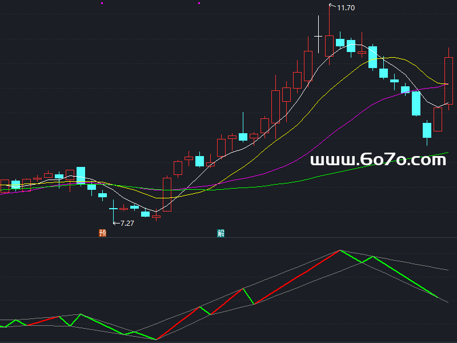Select the tall cyan candle left of 预 marker
Screen dimensions: 457x343
(x=81, y=175)
